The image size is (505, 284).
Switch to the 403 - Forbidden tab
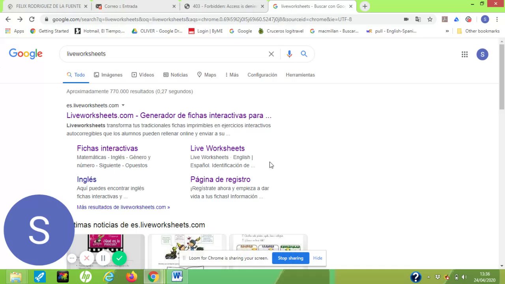[224, 6]
